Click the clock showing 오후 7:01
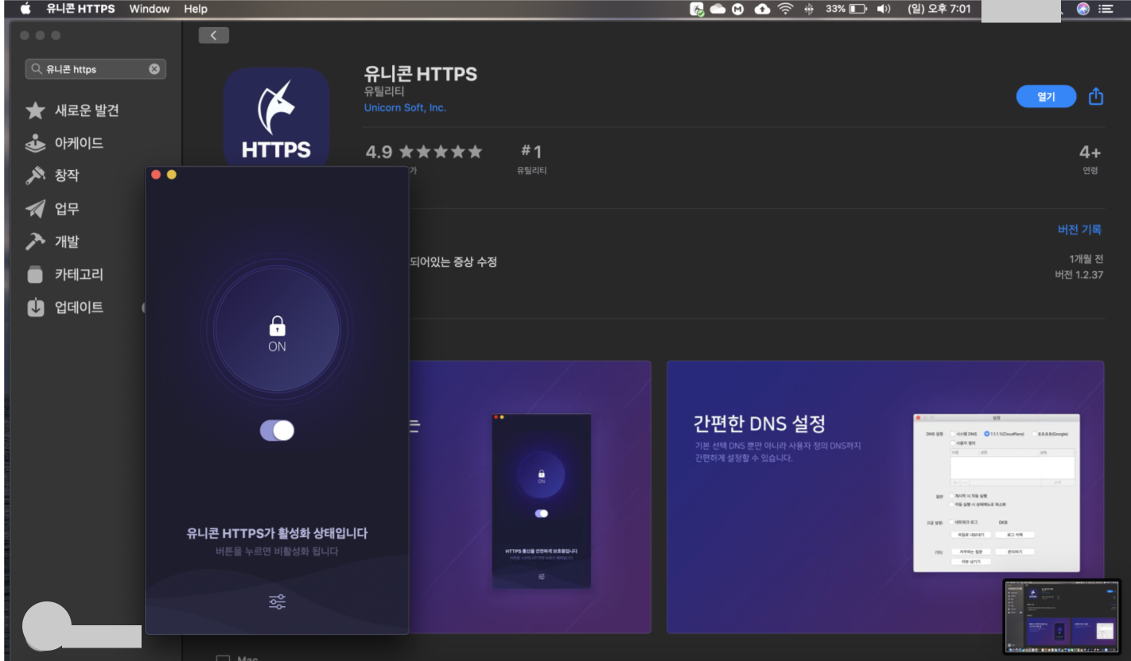 coord(939,9)
